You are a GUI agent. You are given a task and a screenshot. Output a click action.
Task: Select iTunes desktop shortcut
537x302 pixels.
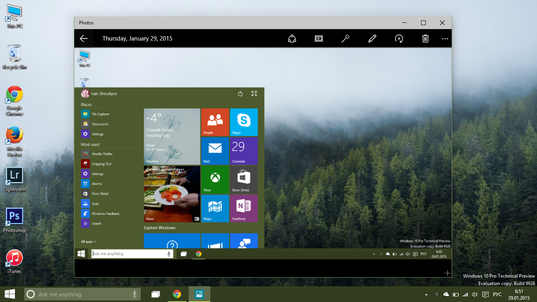15,261
